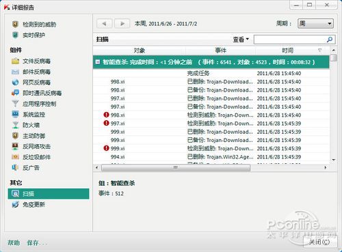The width and height of the screenshot is (342, 252).
Task: Click the 反垃圾邮件 icon
Action: click(x=15, y=157)
